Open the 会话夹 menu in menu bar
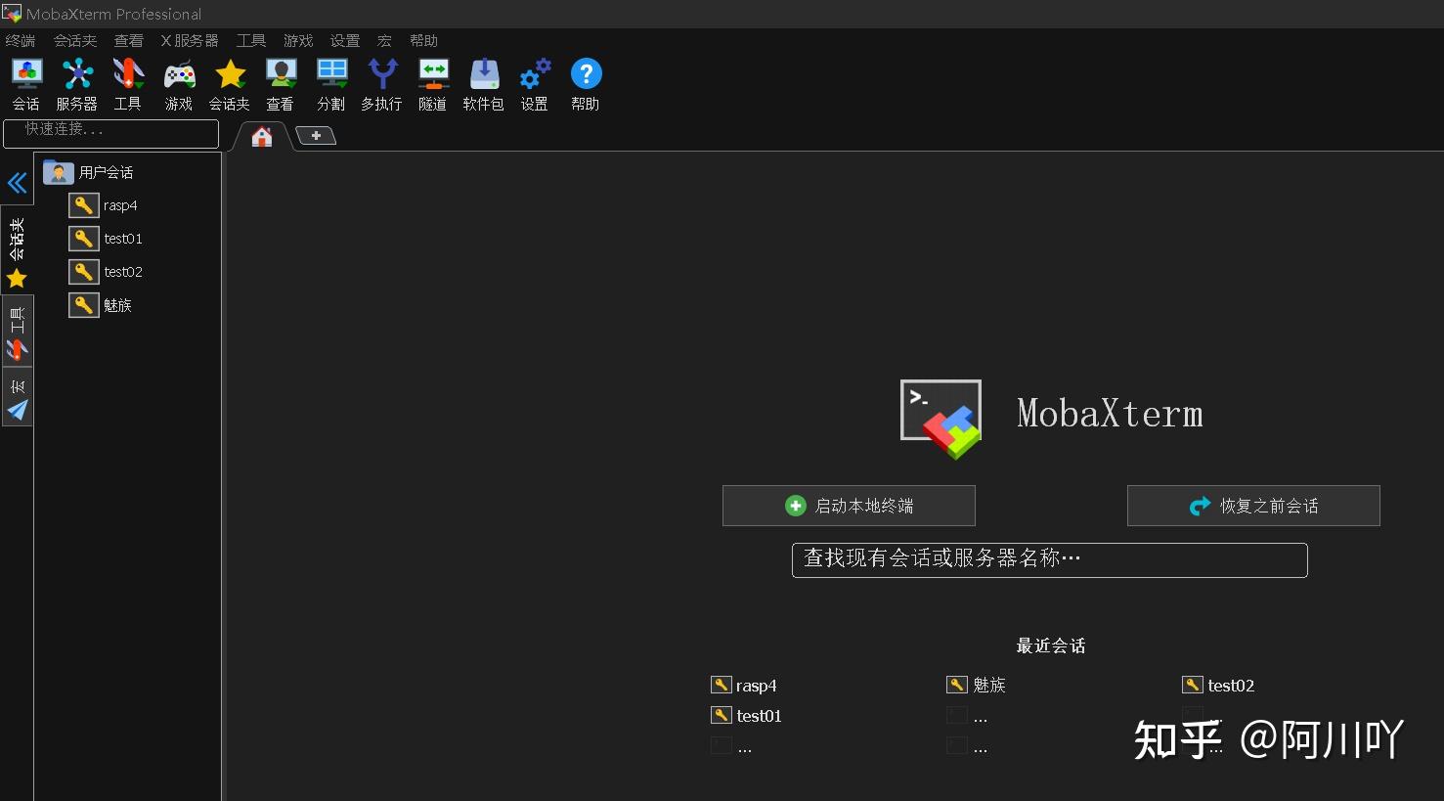Screen dimensions: 1444x801 pos(75,40)
